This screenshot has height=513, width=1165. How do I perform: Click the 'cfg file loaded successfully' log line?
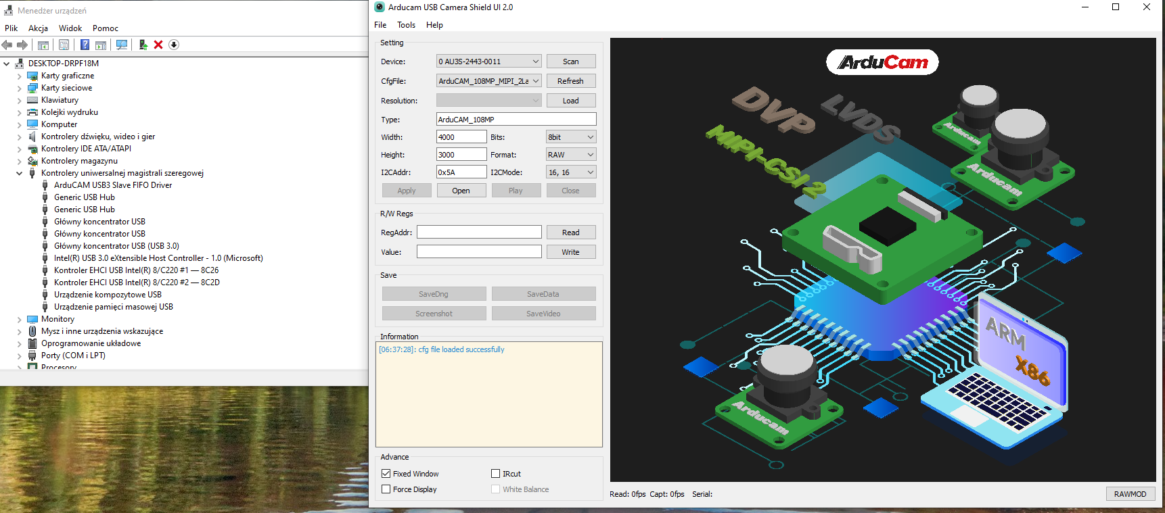click(x=442, y=349)
